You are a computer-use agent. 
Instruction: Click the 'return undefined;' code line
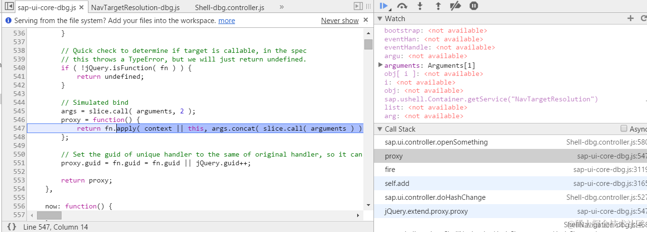pos(111,76)
